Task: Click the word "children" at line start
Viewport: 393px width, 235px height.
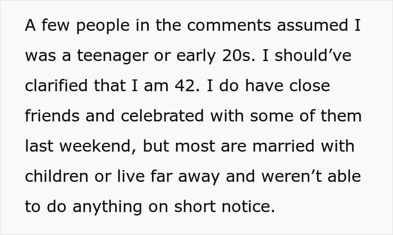Action: 57,176
